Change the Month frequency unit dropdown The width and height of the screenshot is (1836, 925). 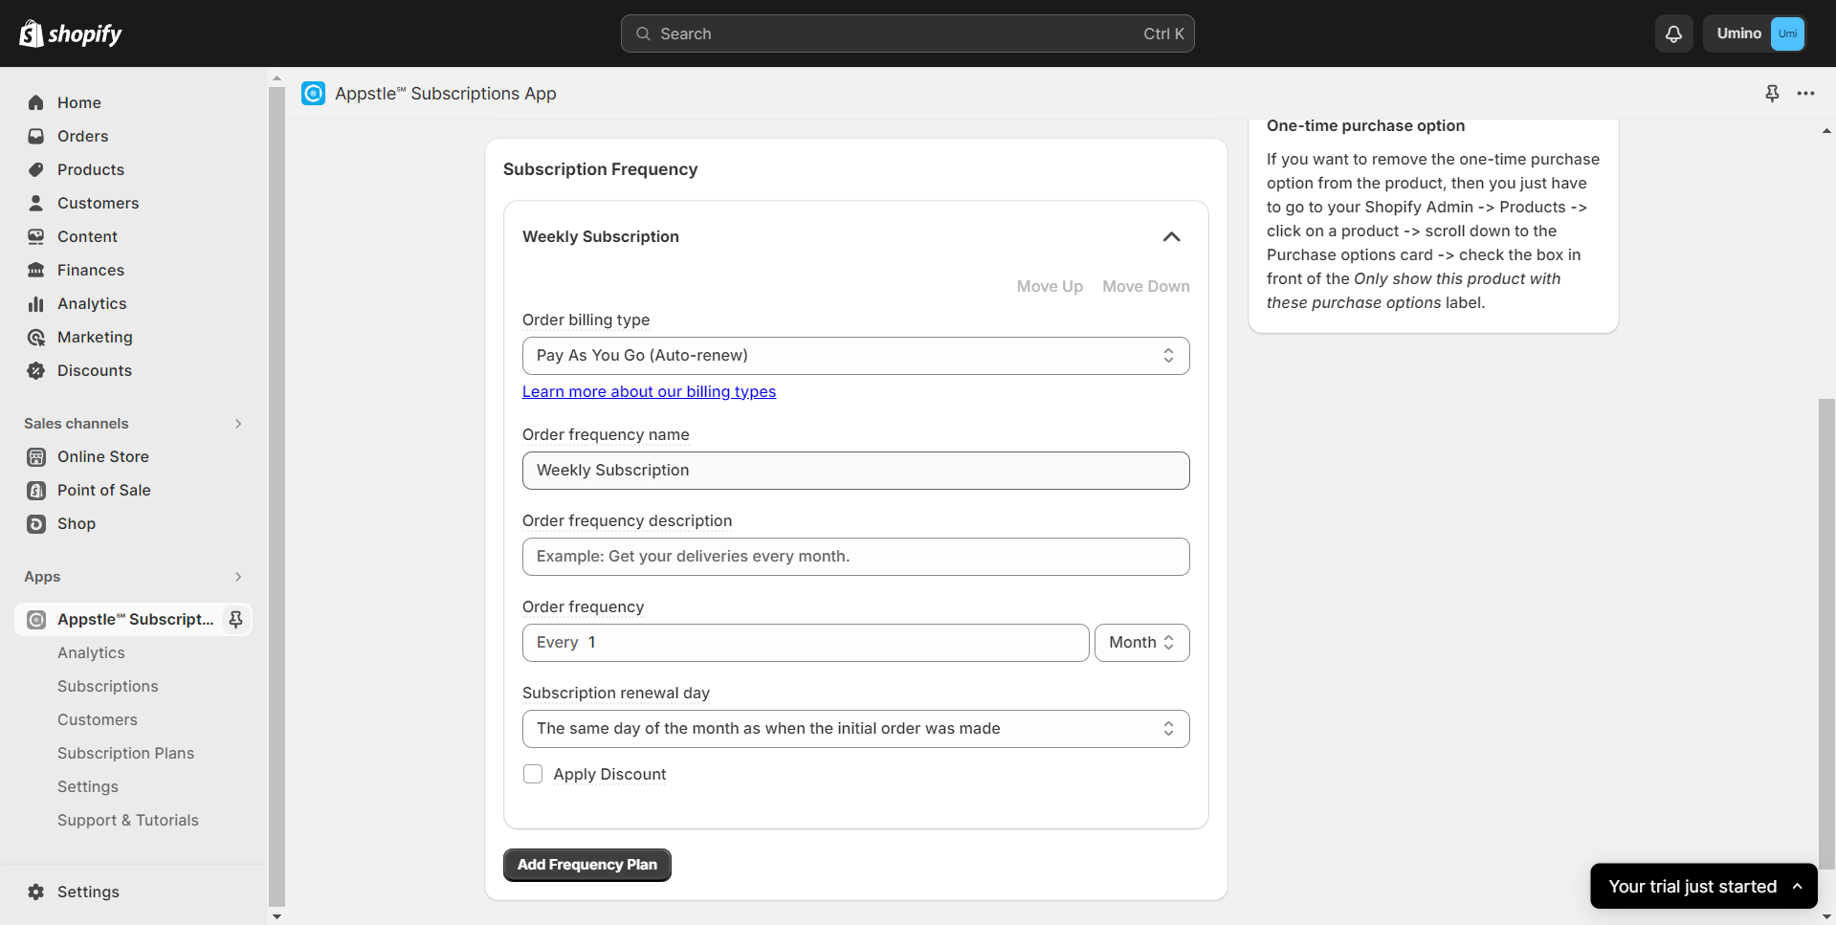1141,642
